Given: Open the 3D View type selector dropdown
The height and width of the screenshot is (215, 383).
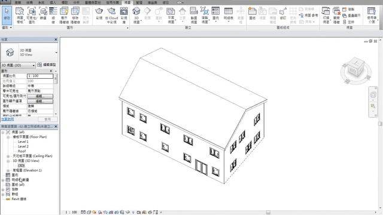Looking at the screenshot, I should coord(56,53).
